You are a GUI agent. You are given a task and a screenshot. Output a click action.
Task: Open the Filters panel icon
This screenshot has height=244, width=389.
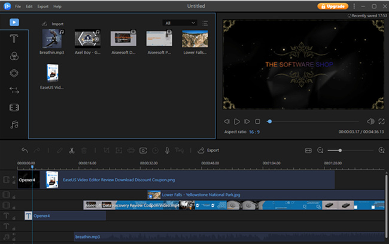[14, 56]
